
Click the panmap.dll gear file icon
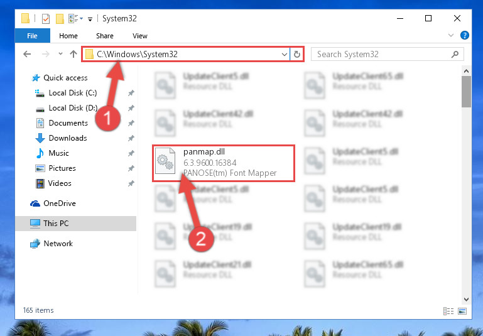tap(165, 161)
